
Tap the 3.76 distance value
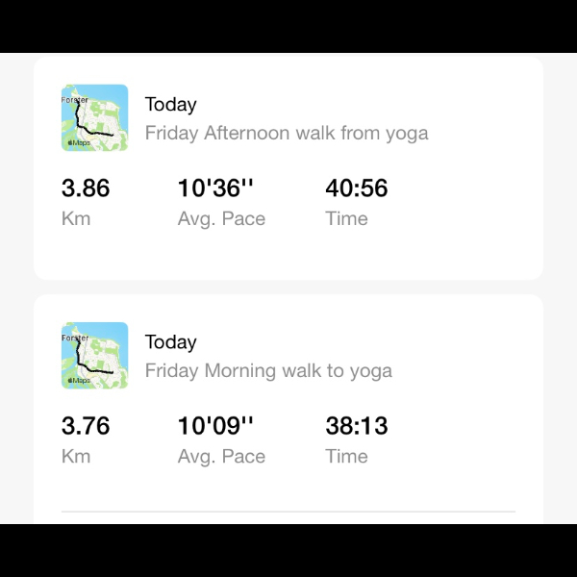tap(86, 426)
